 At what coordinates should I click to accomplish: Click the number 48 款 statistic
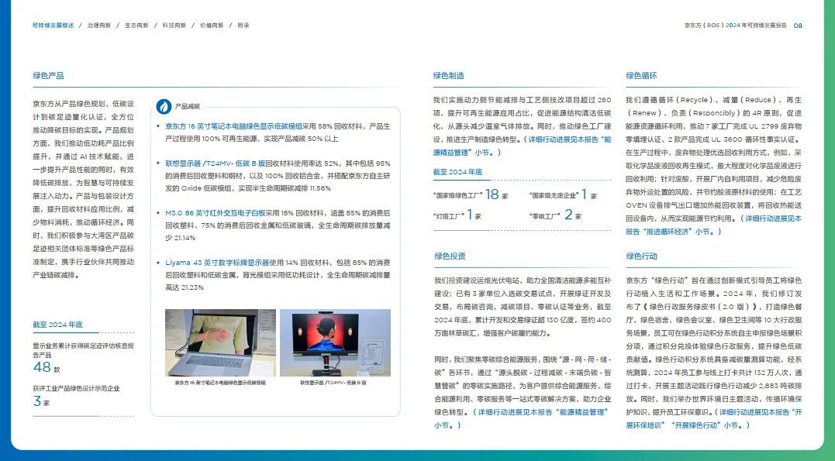(47, 367)
